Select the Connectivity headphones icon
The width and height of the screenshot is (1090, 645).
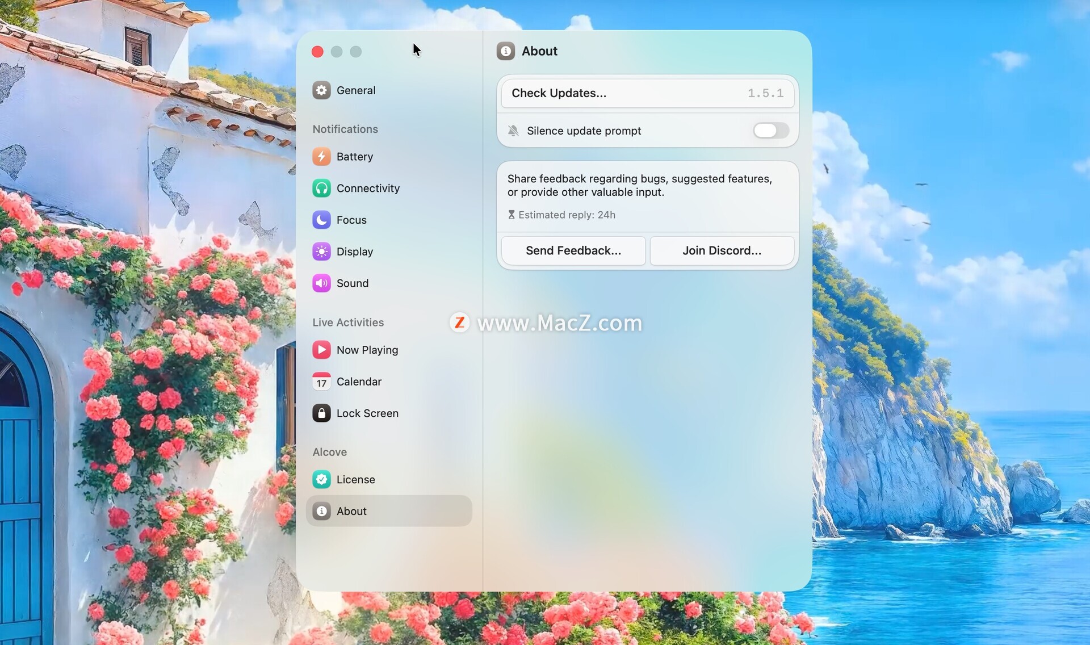coord(321,188)
